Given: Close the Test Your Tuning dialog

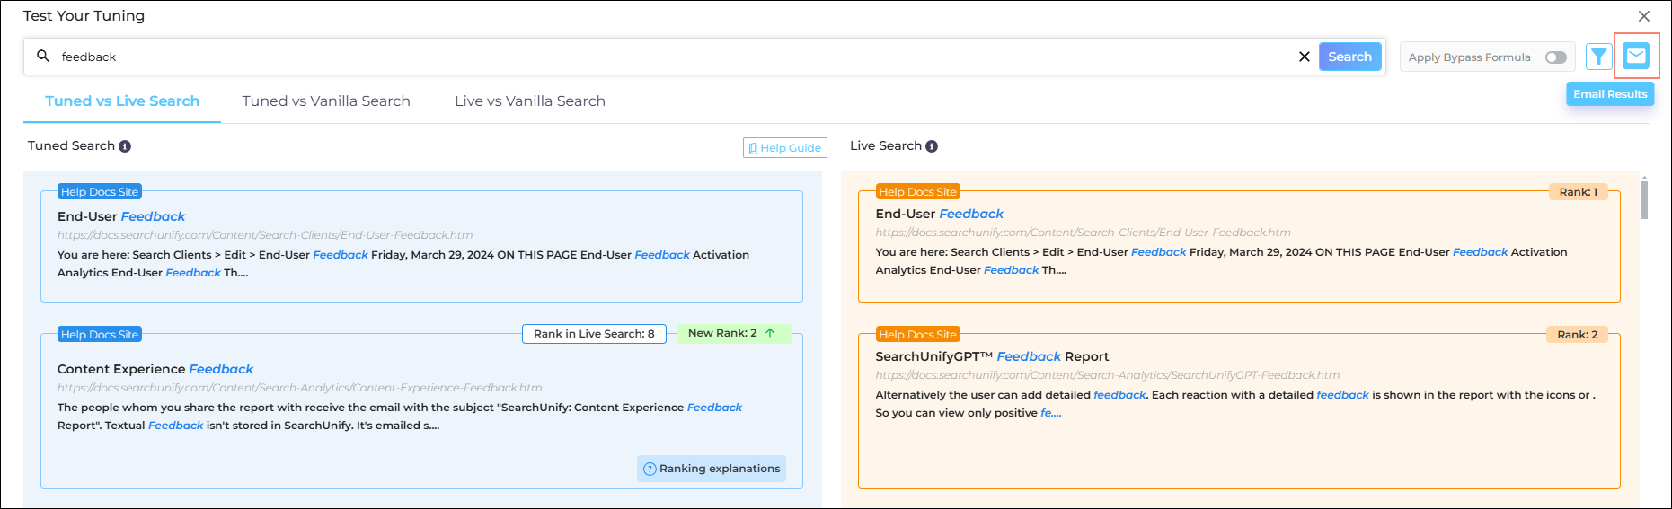Looking at the screenshot, I should (1643, 16).
